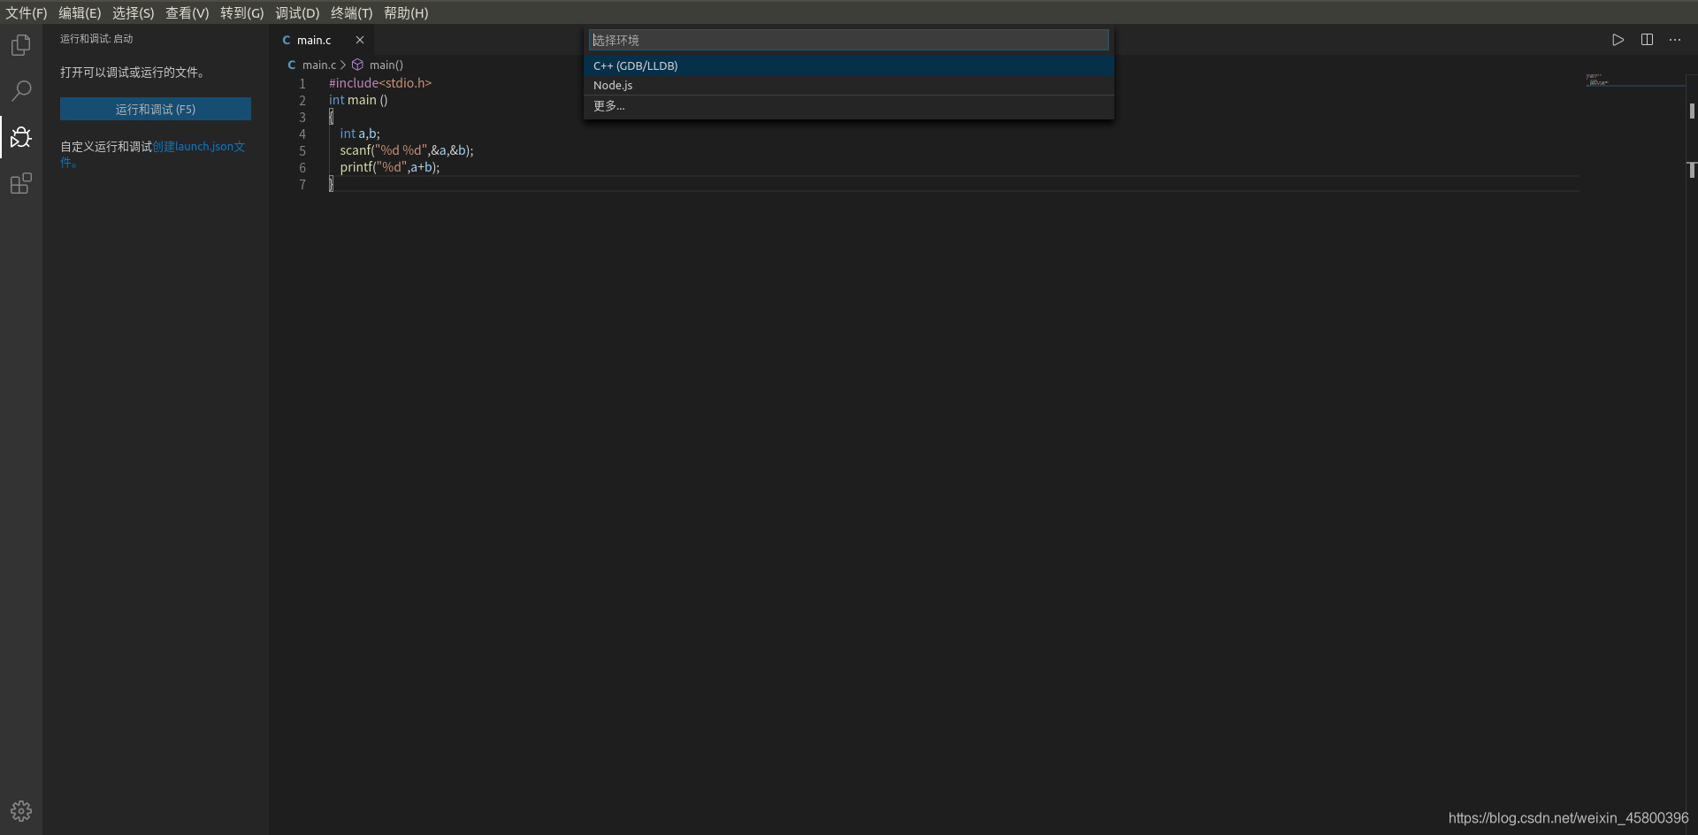This screenshot has height=835, width=1698.
Task: Open the 帮助(H) menu
Action: [x=406, y=12]
